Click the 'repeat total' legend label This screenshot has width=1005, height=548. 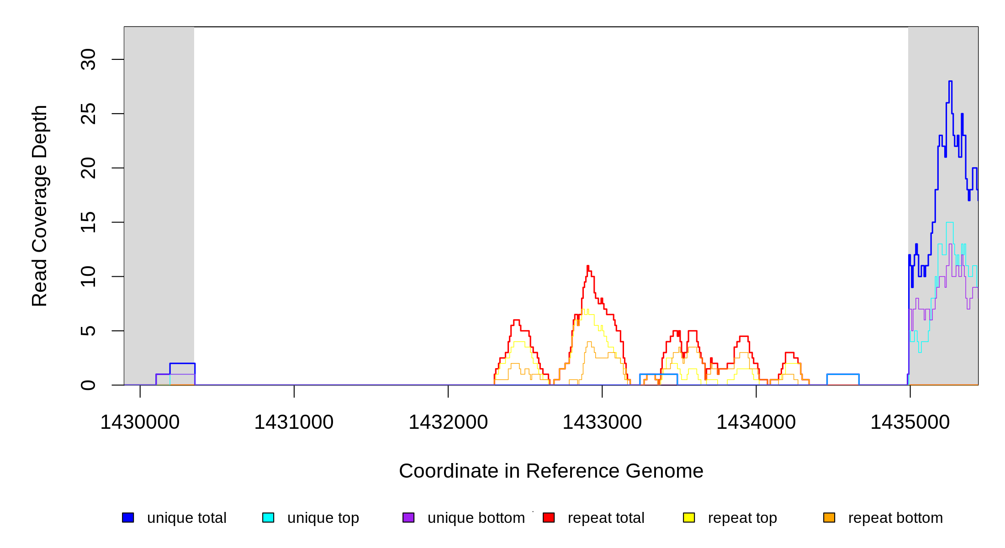(x=606, y=518)
